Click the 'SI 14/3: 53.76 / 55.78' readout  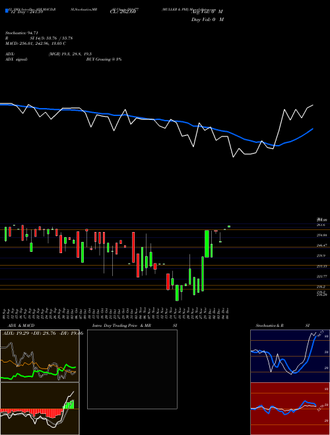point(51,38)
